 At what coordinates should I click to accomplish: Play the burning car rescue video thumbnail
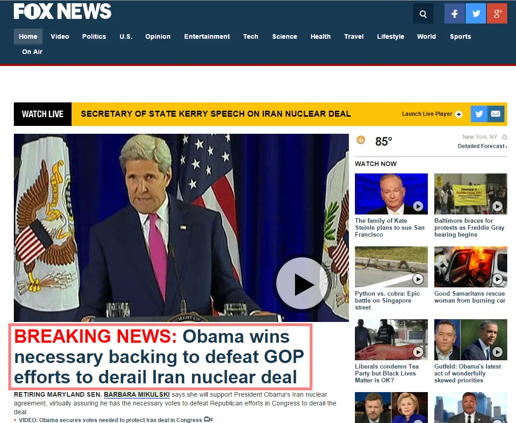471,267
